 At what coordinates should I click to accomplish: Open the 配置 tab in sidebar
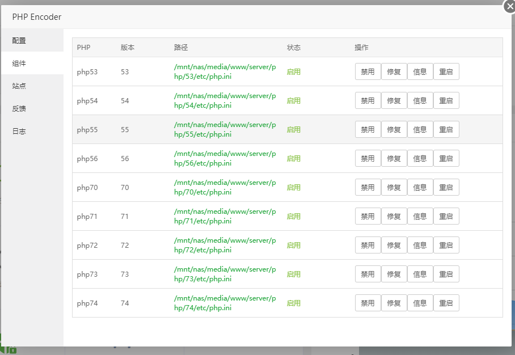[32, 40]
